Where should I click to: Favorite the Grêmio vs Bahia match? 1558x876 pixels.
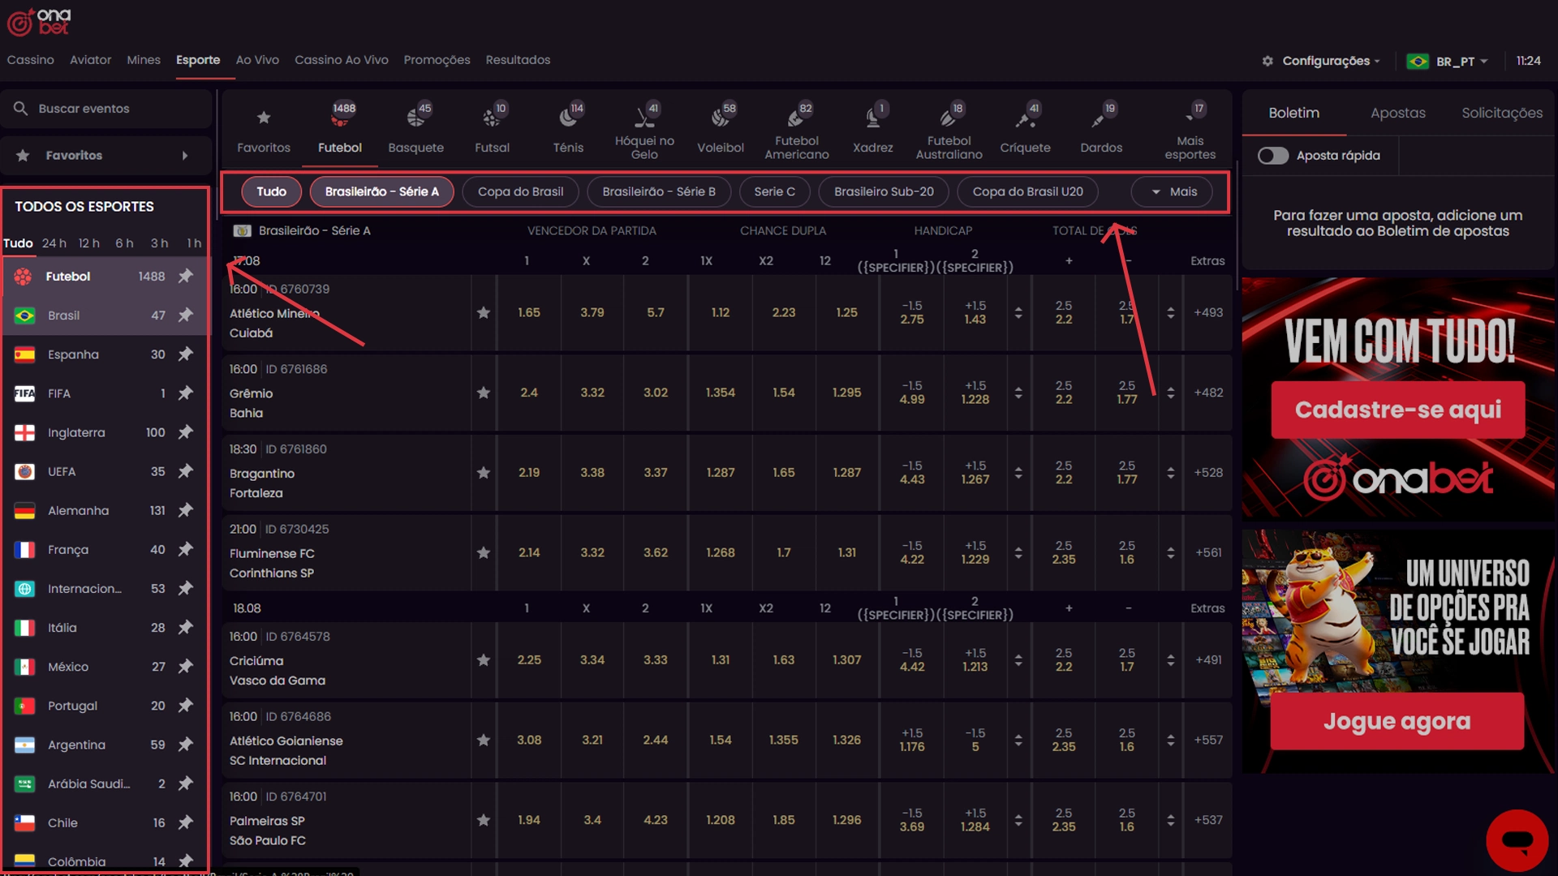(x=484, y=393)
